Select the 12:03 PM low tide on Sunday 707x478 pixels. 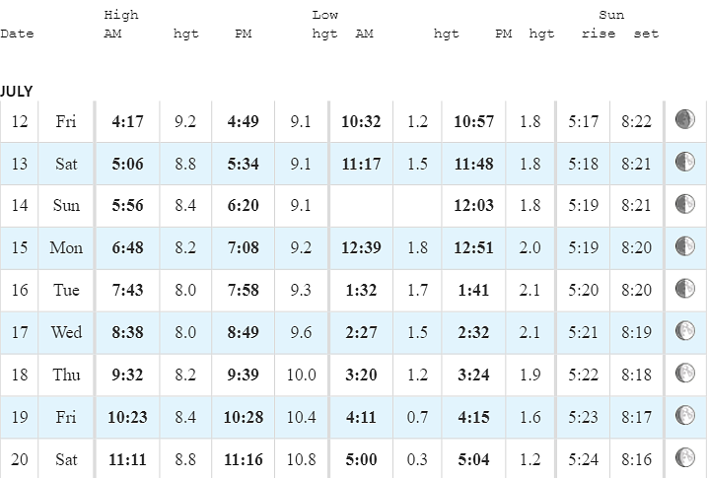(473, 205)
